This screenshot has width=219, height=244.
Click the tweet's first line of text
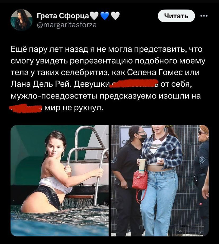pos(107,50)
